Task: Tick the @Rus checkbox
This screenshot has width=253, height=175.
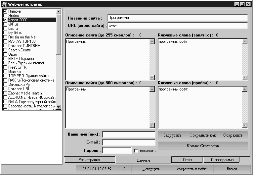Action: 5,24
